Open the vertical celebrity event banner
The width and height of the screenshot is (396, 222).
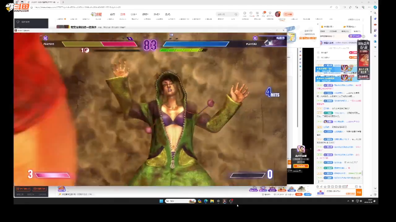pyautogui.click(x=363, y=60)
